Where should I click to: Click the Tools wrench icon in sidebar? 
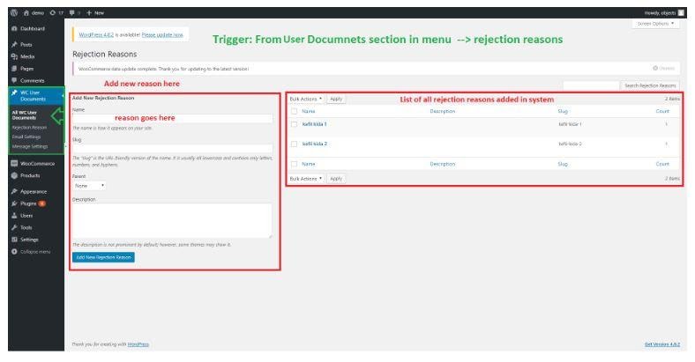tap(14, 227)
